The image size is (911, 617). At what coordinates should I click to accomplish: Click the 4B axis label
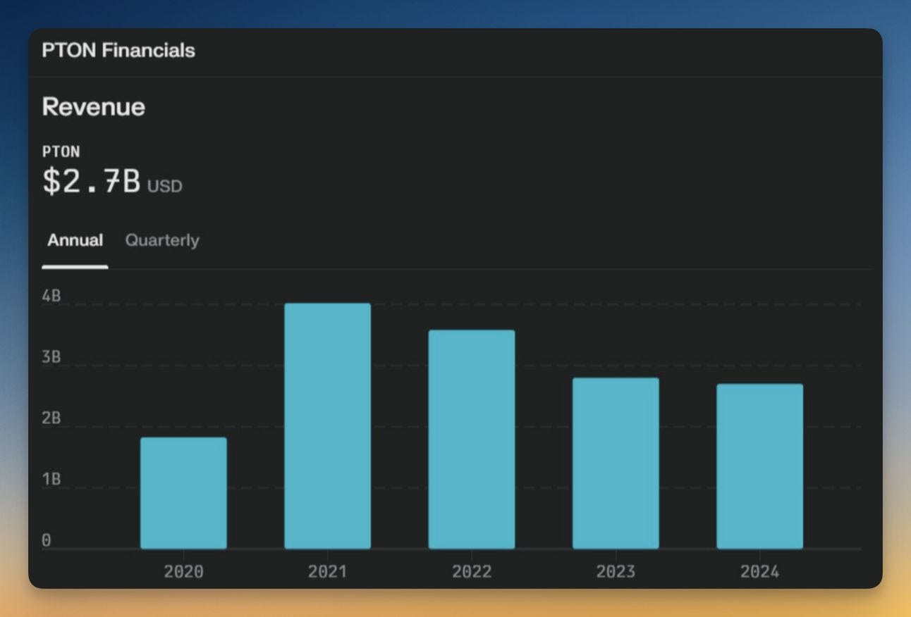point(51,296)
